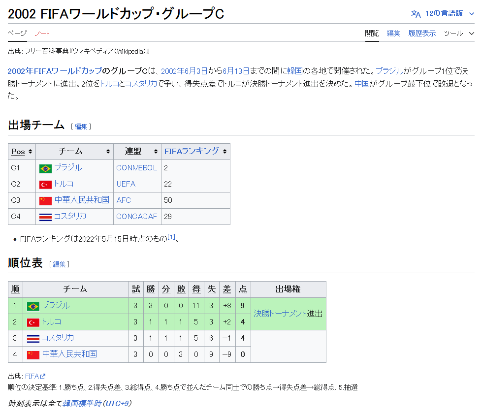This screenshot has width=481, height=415.
Task: Click Brazil flag in standings table
Action: click(33, 306)
